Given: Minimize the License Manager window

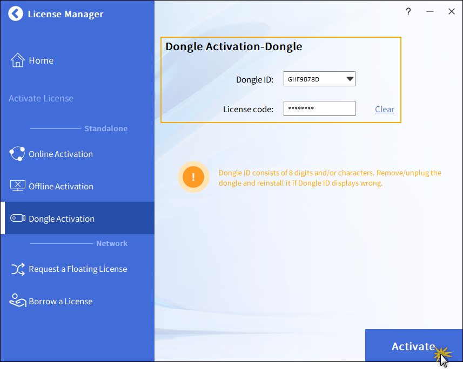Looking at the screenshot, I should [x=430, y=12].
